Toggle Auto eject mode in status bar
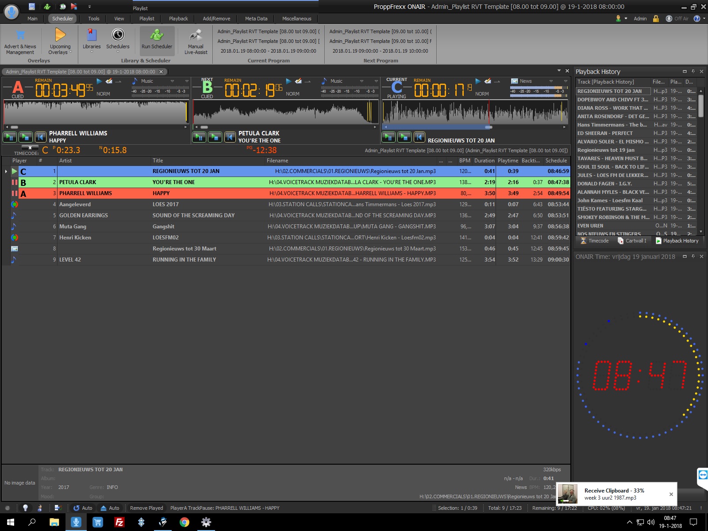708x531 pixels. tap(110, 508)
